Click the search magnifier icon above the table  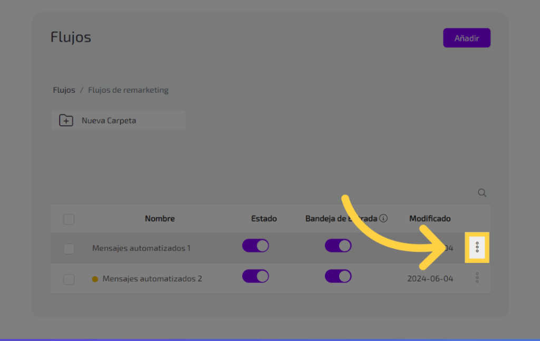coord(482,193)
